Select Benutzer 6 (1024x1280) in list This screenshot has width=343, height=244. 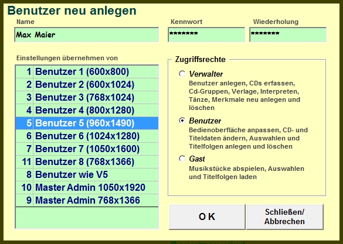click(87, 136)
